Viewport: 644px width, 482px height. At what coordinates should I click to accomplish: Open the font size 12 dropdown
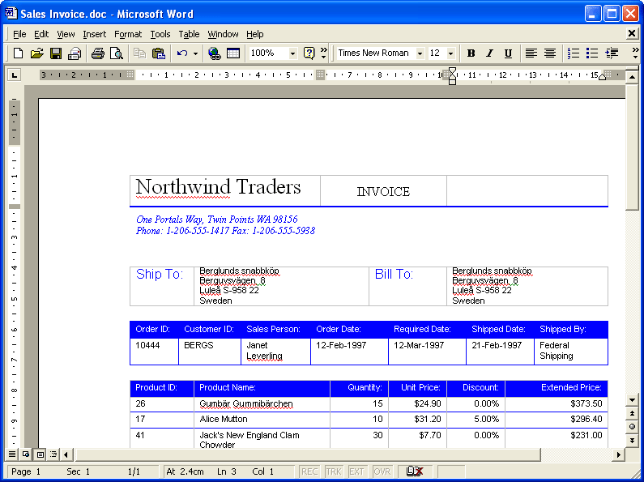click(450, 53)
